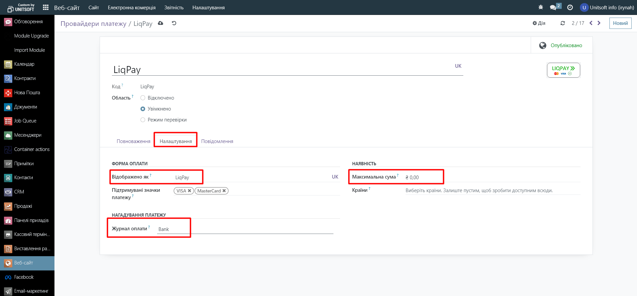This screenshot has width=637, height=296.
Task: Expand the Звітність top menu
Action: pyautogui.click(x=174, y=7)
